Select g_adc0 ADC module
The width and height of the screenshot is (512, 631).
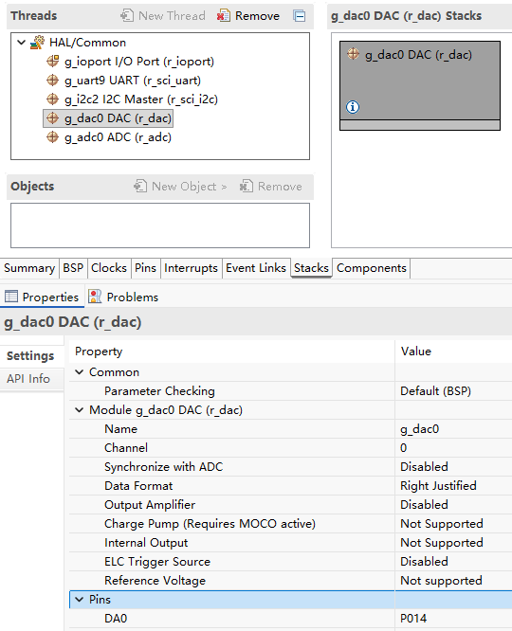point(118,137)
